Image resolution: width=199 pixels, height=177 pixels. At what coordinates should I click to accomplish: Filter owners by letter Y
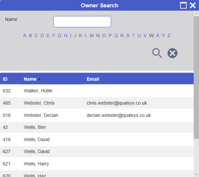164,35
